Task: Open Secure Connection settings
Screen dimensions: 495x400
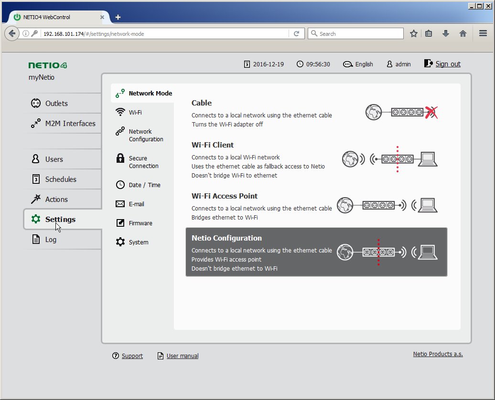Action: pyautogui.click(x=143, y=162)
